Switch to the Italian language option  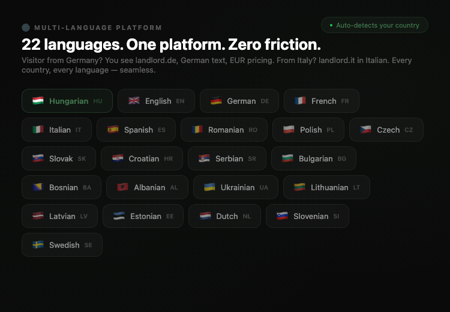(56, 130)
